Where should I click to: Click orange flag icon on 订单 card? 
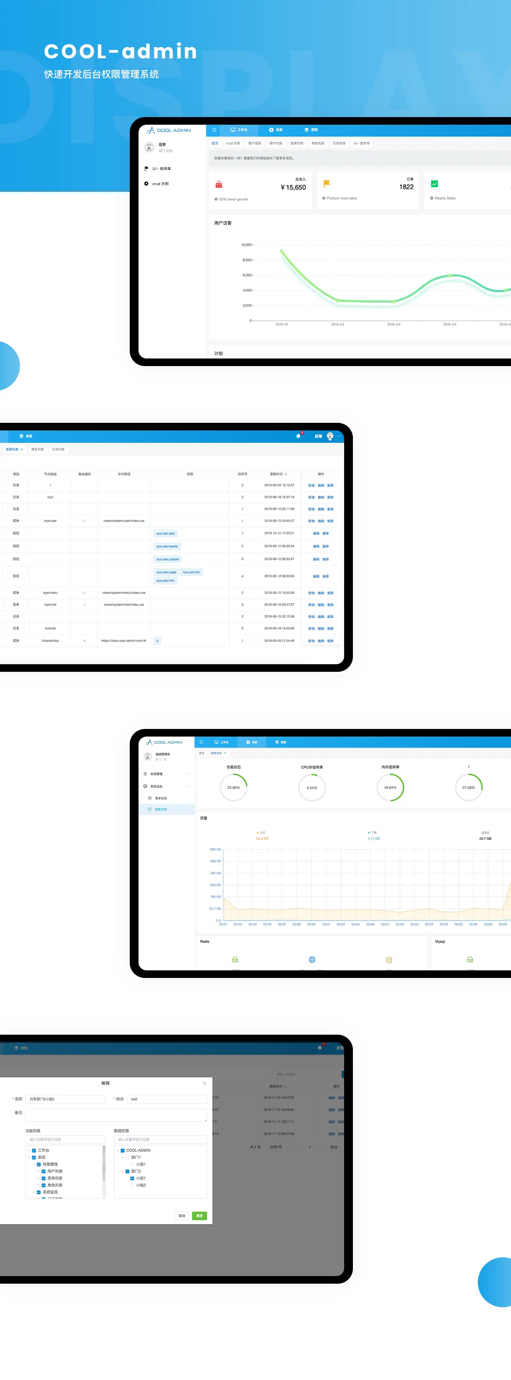tap(327, 184)
